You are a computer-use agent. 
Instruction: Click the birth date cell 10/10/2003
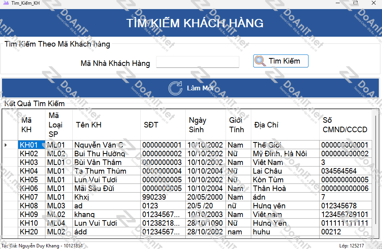click(x=206, y=214)
